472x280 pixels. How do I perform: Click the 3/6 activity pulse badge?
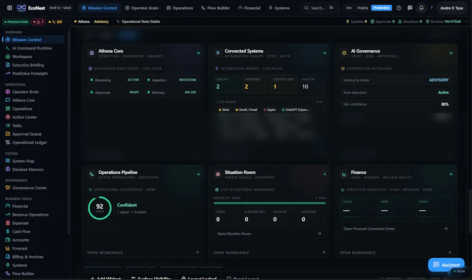tap(55, 22)
